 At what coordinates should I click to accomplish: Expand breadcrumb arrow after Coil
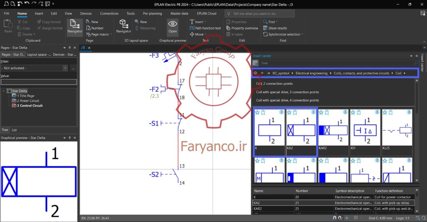pos(404,73)
